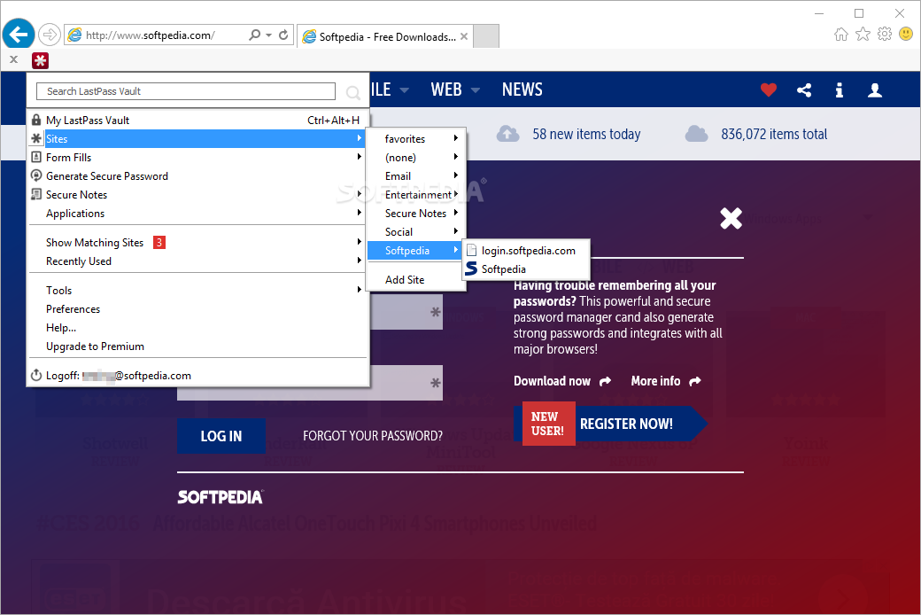The height and width of the screenshot is (615, 921).
Task: Click the cloud icon near items total
Action: [697, 134]
